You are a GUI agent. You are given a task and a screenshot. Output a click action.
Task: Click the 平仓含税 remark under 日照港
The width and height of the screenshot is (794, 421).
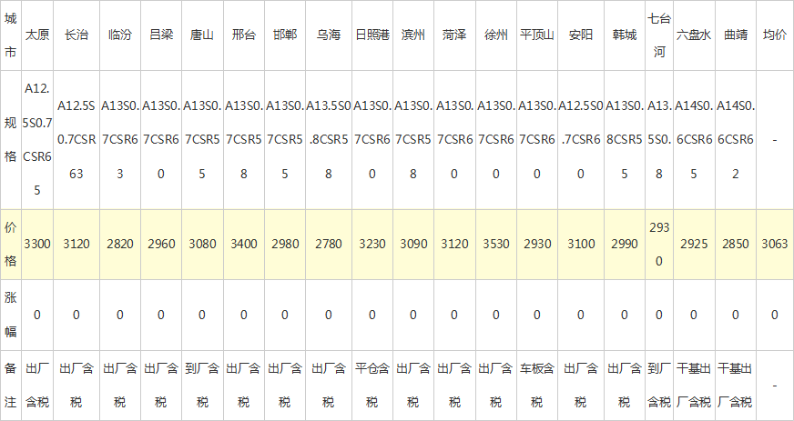pos(372,385)
